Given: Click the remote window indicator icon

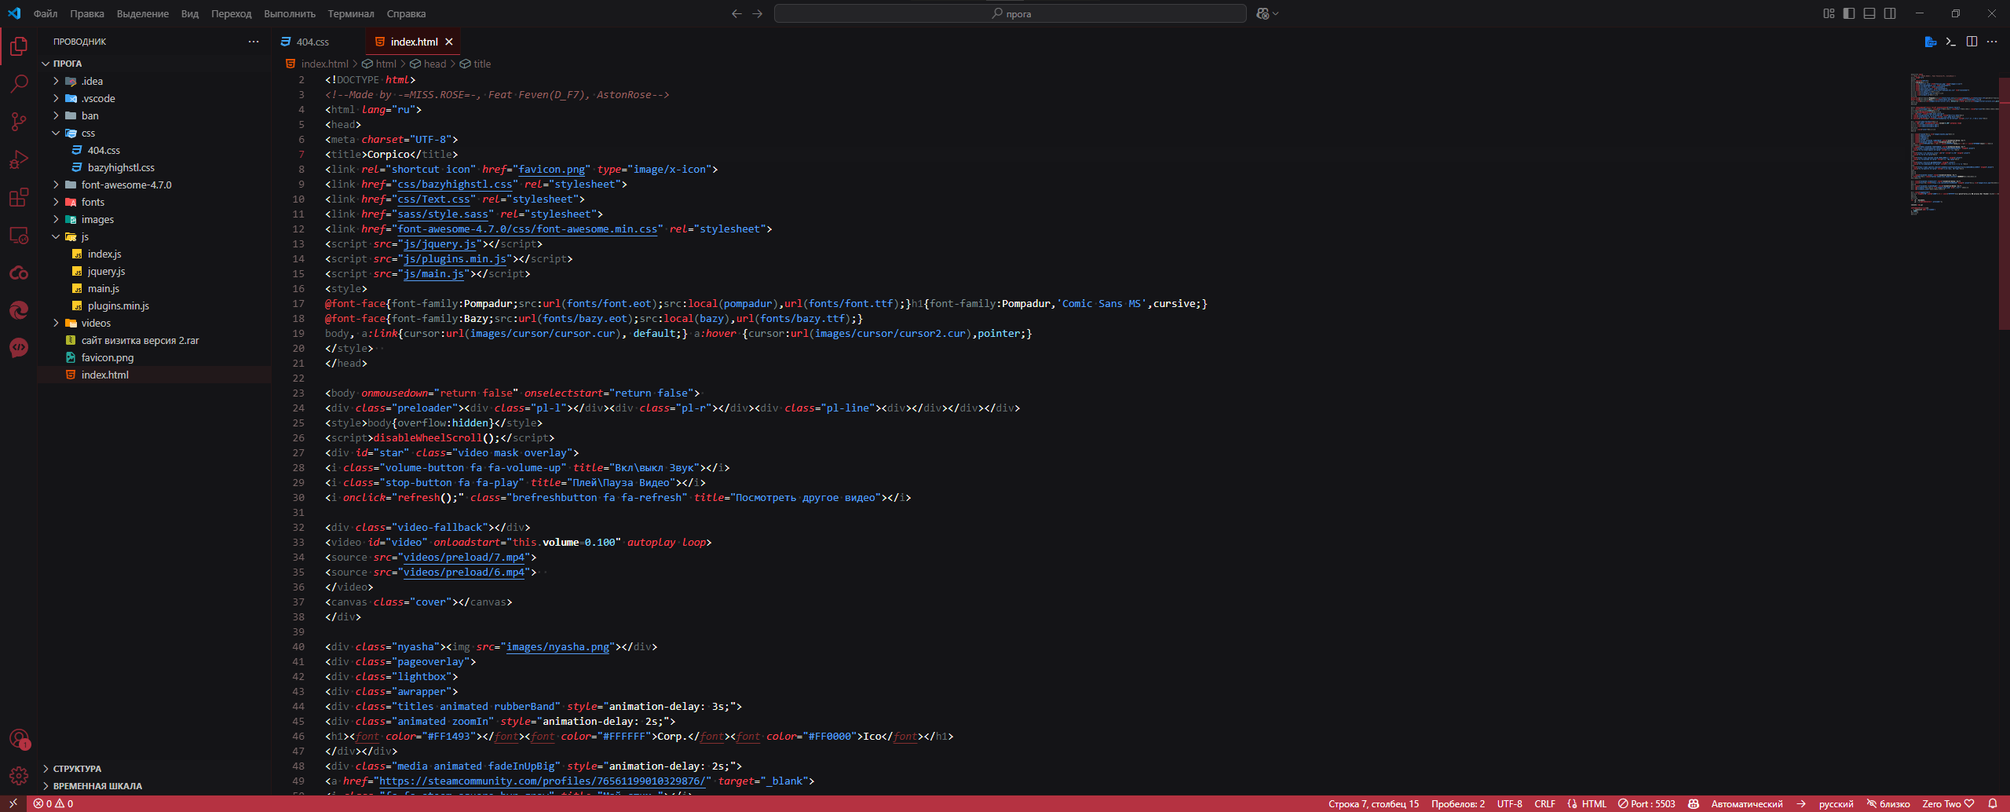Looking at the screenshot, I should pos(13,803).
